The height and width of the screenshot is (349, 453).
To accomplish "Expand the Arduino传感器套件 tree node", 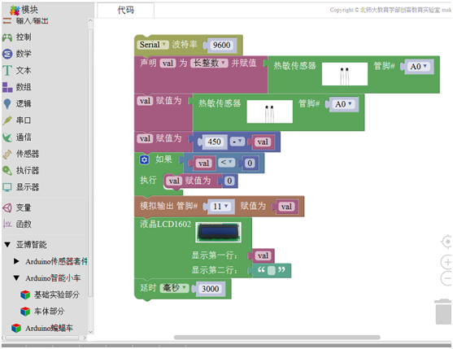I will coord(16,261).
